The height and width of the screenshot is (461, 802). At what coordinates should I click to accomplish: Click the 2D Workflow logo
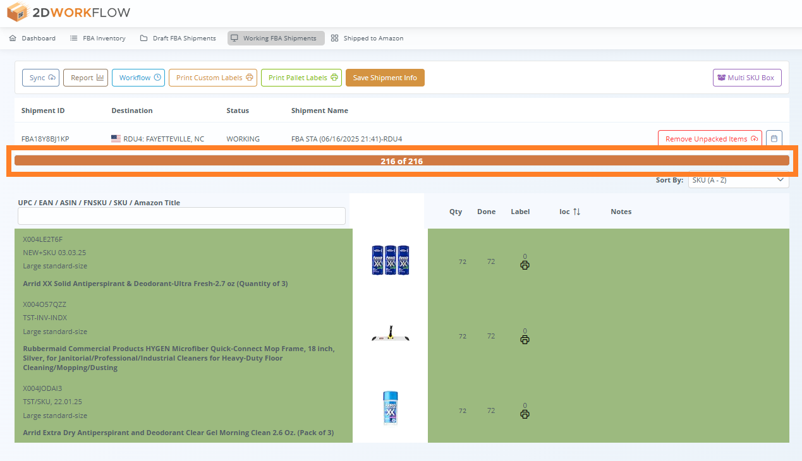click(x=69, y=12)
